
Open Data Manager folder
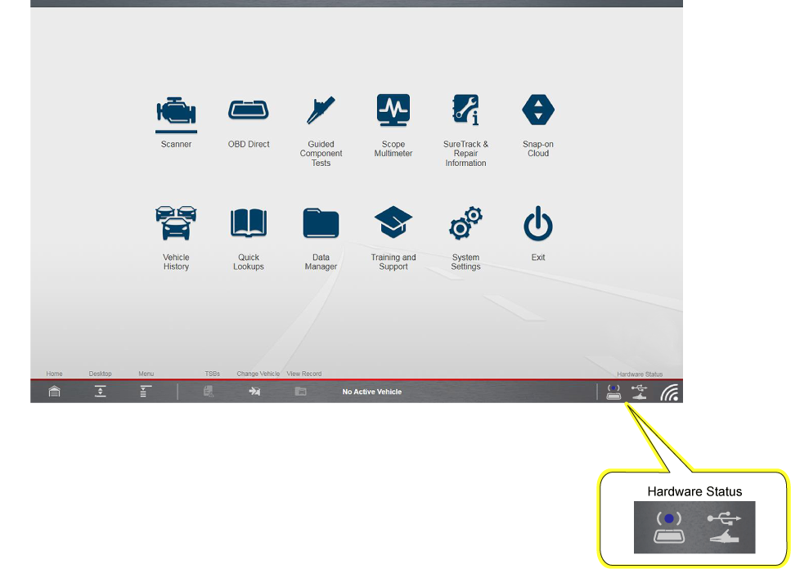[321, 222]
